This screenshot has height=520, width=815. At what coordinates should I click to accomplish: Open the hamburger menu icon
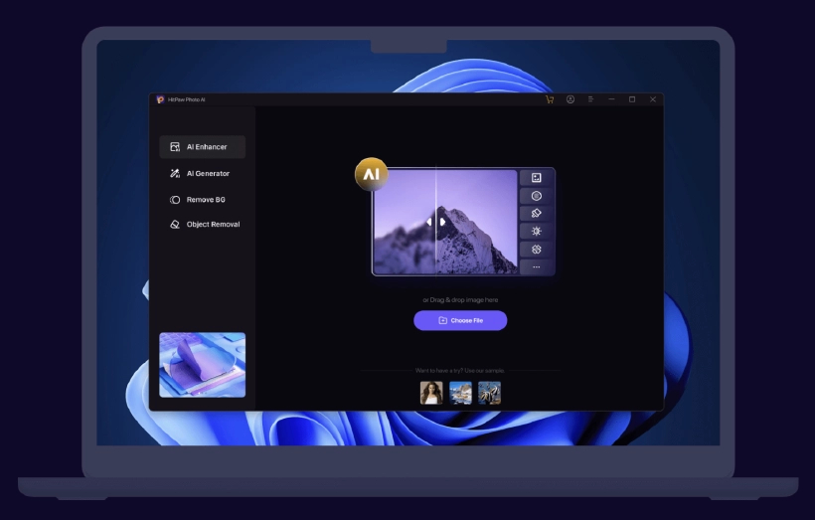[x=590, y=98]
